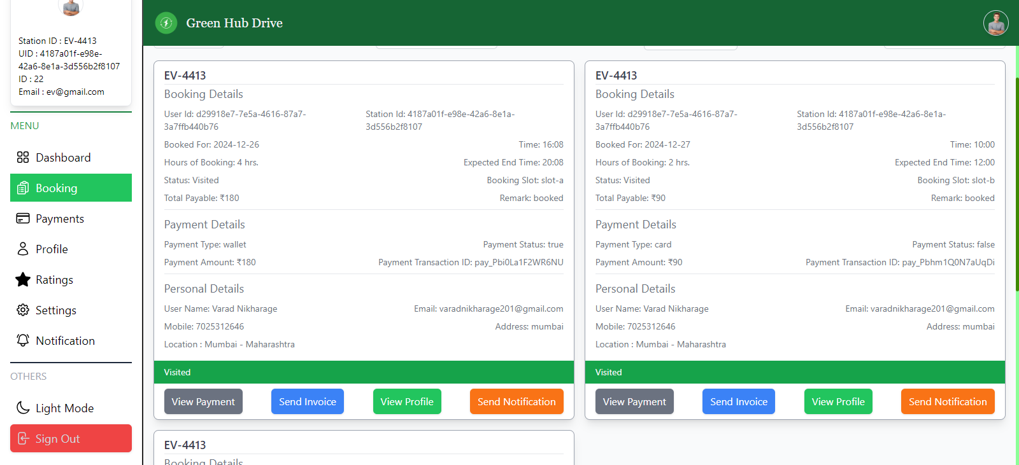Send Notification for the 2024-12-26 booking
This screenshot has width=1019, height=465.
pos(517,401)
